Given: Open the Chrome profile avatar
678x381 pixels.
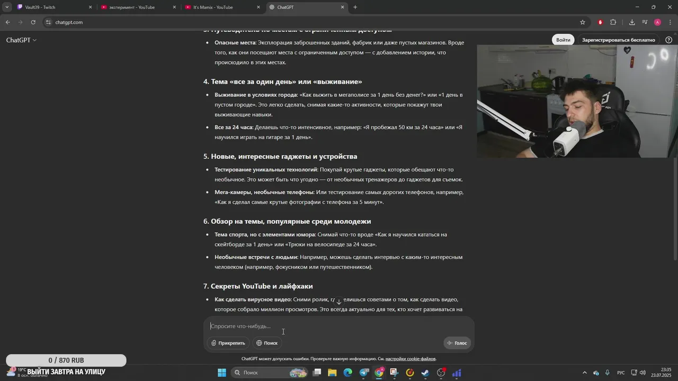Looking at the screenshot, I should 657,22.
